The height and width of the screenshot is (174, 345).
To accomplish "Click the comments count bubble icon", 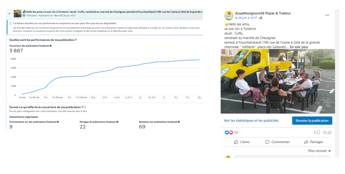I will (319, 132).
